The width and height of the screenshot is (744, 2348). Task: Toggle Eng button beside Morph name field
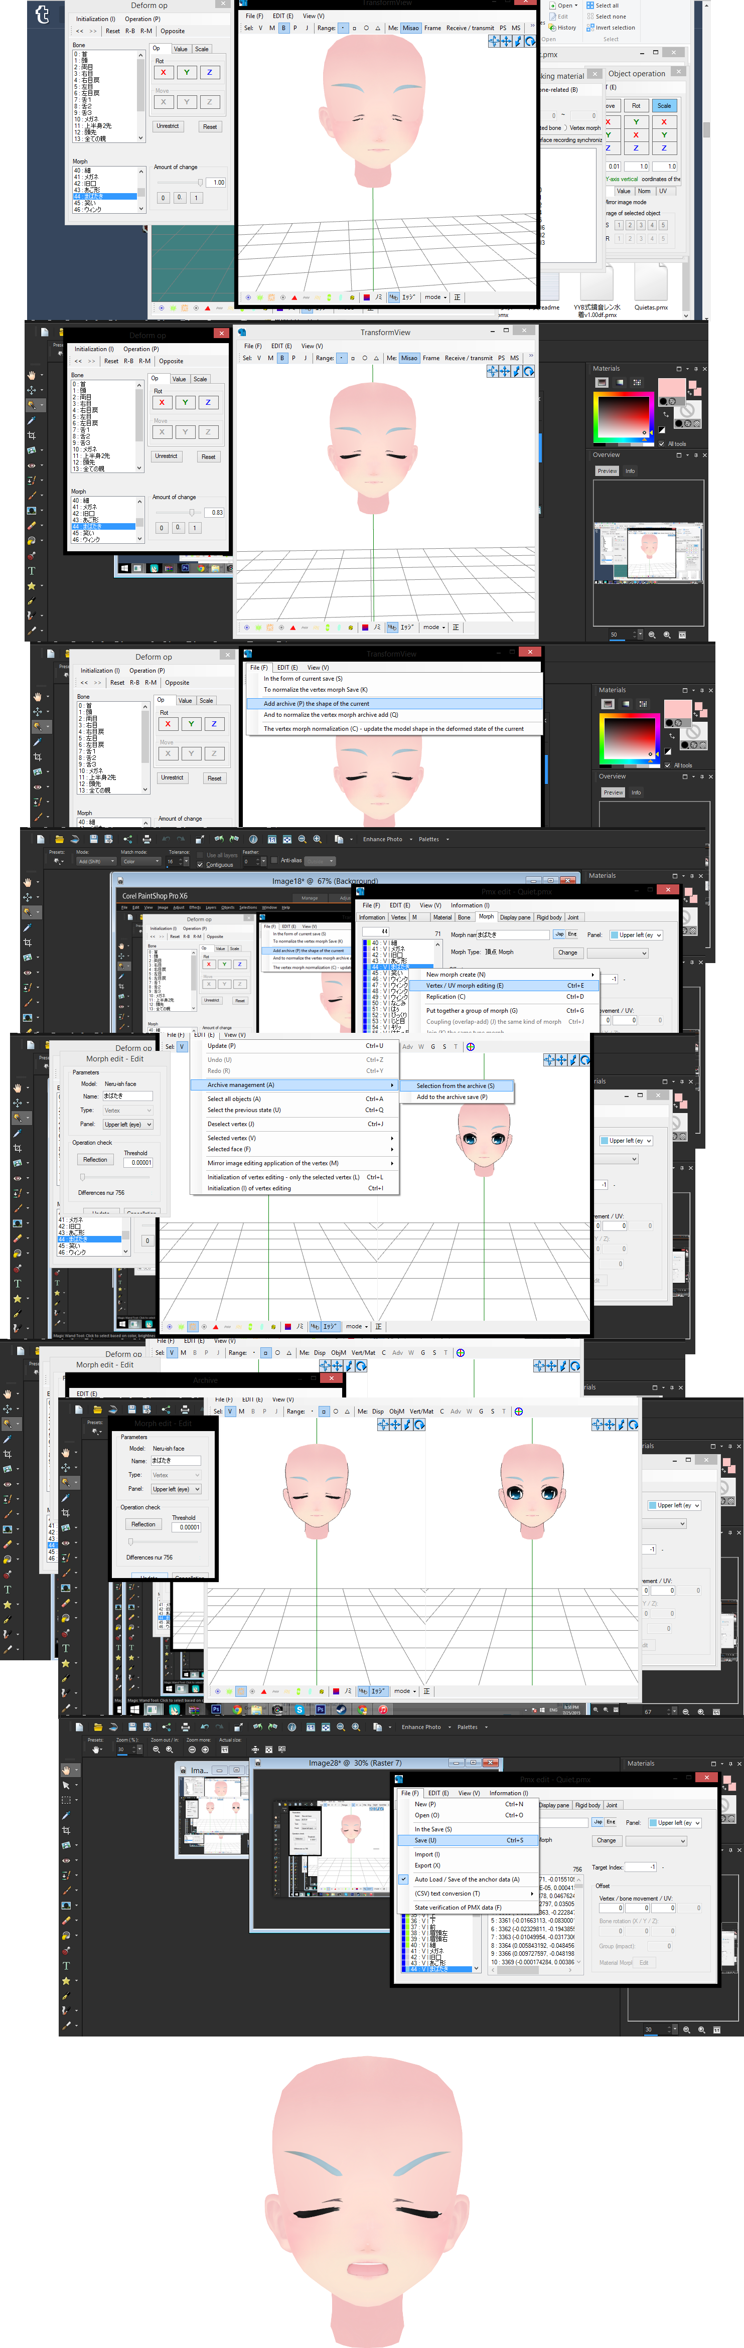point(572,933)
